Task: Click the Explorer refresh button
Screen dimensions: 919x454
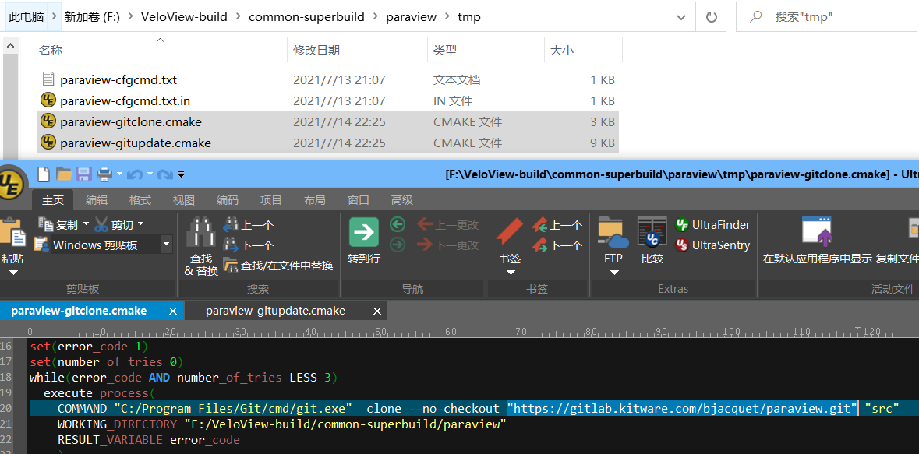Action: click(712, 18)
